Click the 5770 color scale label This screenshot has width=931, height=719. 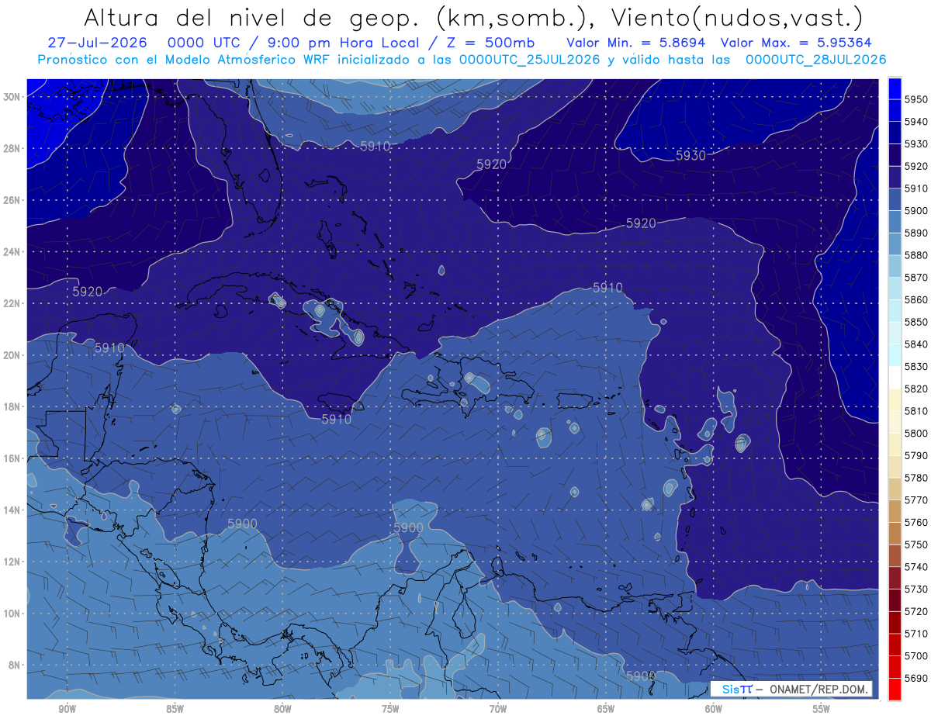915,499
